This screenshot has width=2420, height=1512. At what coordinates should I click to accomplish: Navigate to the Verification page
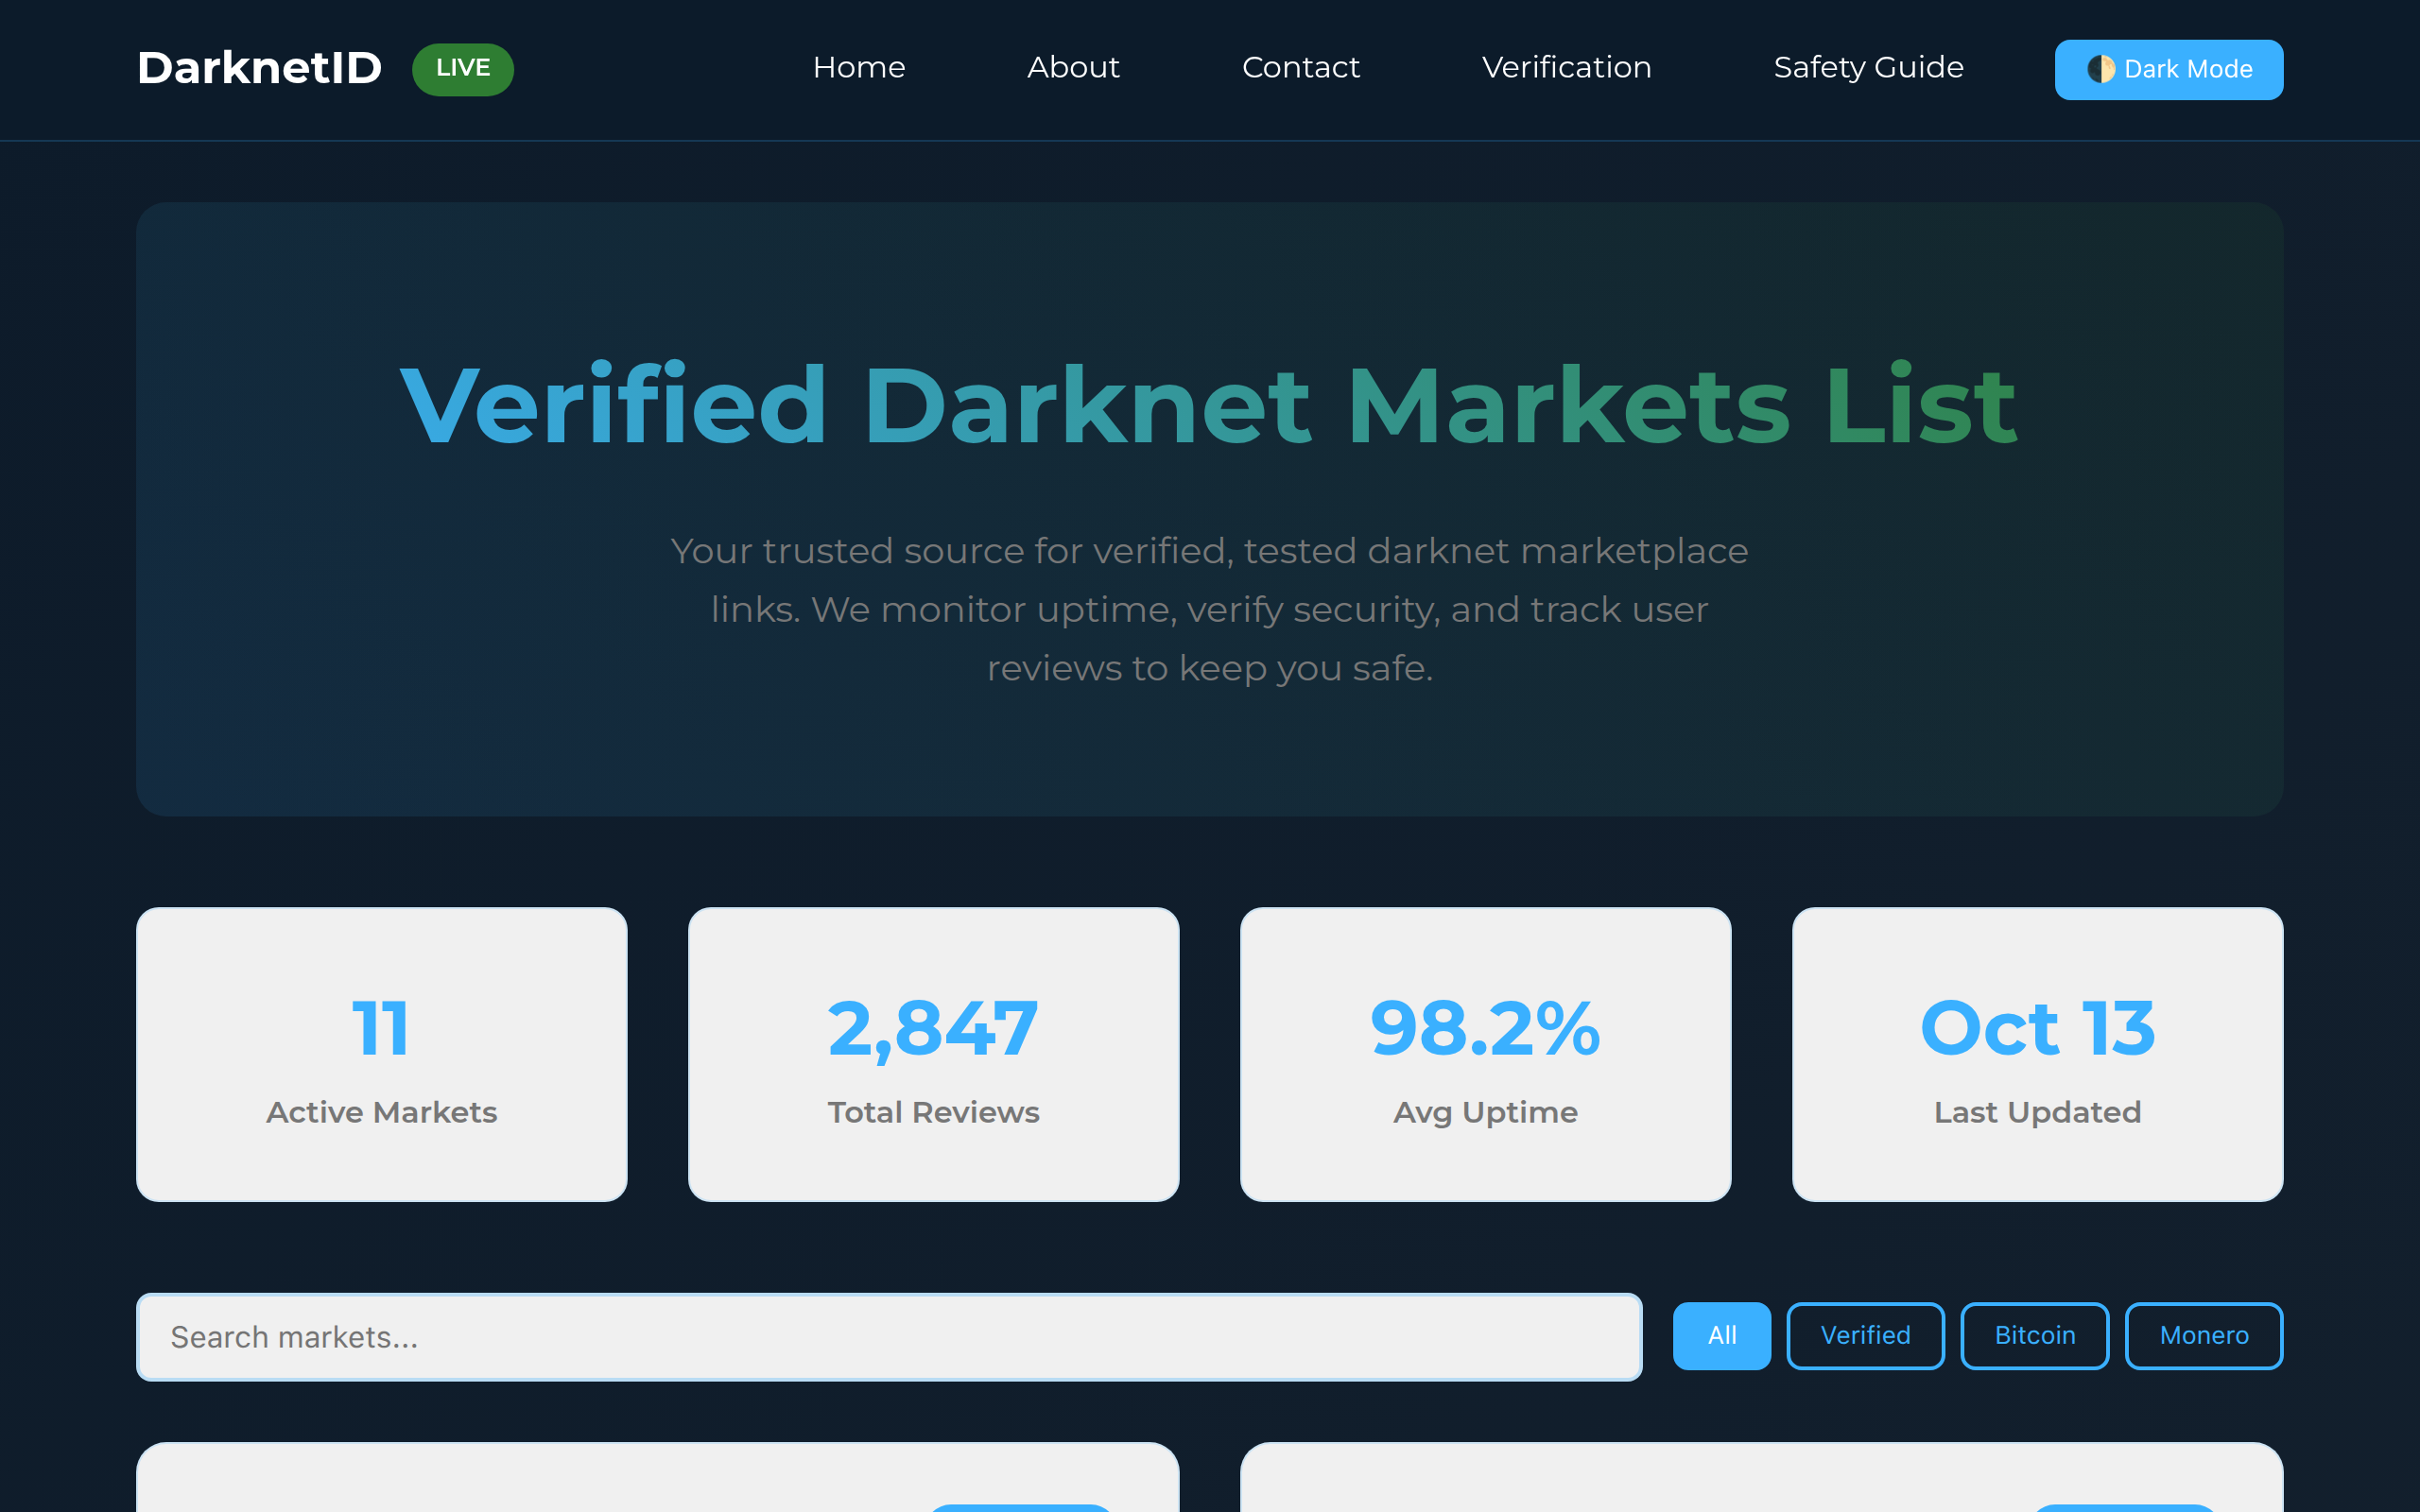(x=1566, y=68)
